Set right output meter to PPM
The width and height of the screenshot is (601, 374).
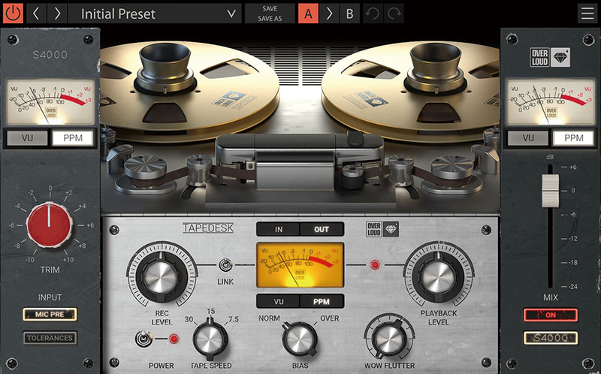pos(574,138)
